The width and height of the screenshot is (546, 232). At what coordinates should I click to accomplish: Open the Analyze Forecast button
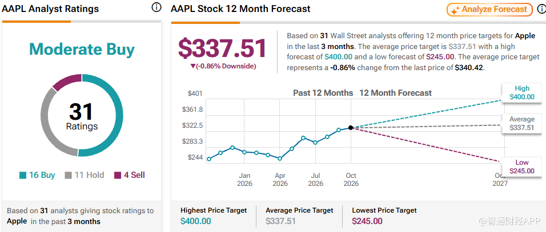click(489, 10)
